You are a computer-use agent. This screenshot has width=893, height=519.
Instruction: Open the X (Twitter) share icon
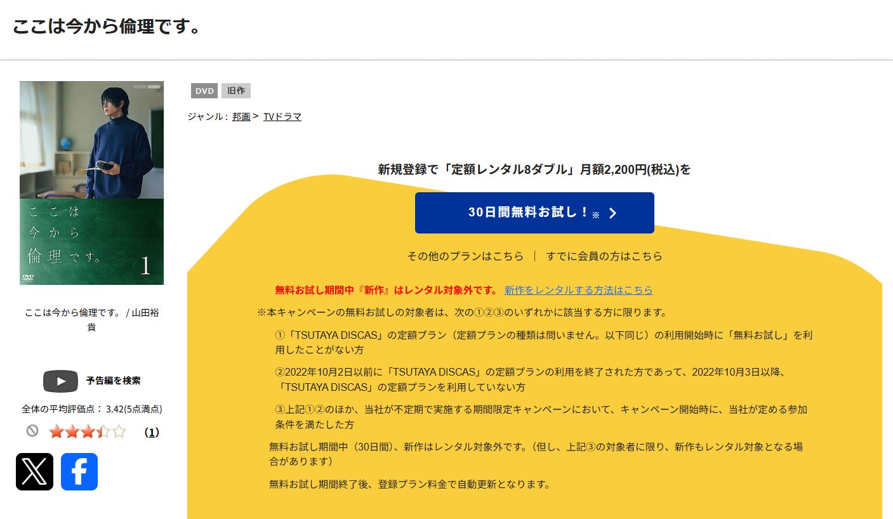(34, 471)
